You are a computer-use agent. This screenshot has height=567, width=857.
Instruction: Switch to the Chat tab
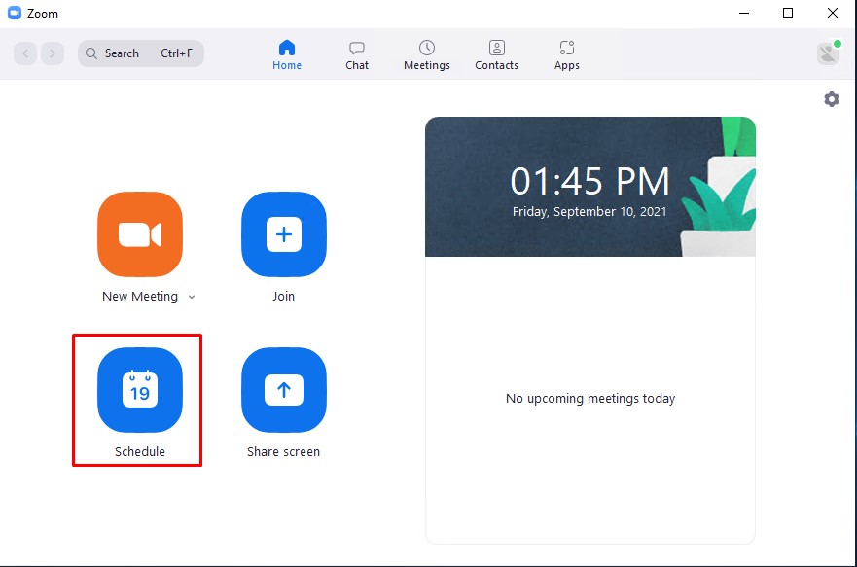click(356, 53)
